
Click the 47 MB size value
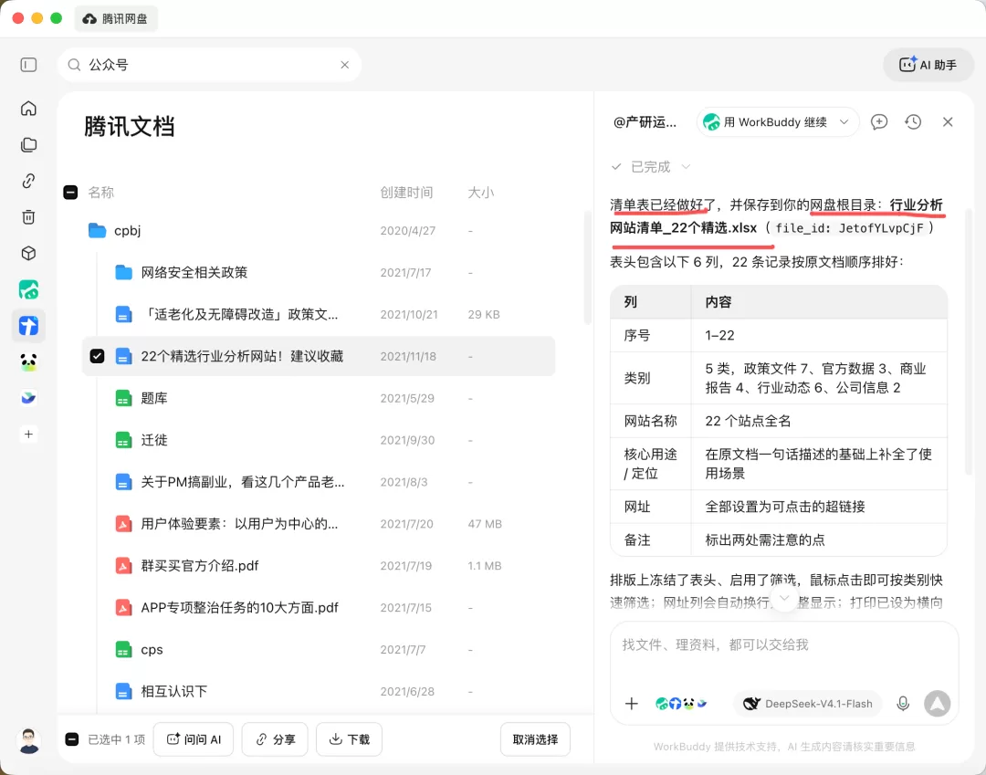pyautogui.click(x=485, y=524)
